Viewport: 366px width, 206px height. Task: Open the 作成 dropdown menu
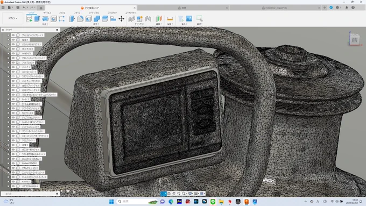45,24
